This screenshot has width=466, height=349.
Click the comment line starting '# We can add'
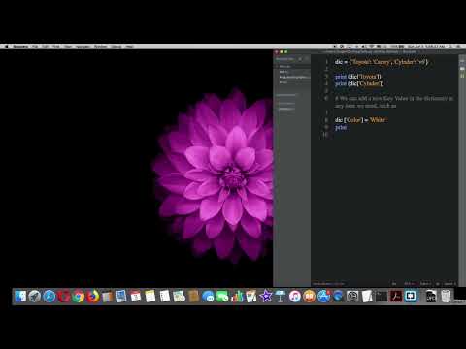(394, 102)
